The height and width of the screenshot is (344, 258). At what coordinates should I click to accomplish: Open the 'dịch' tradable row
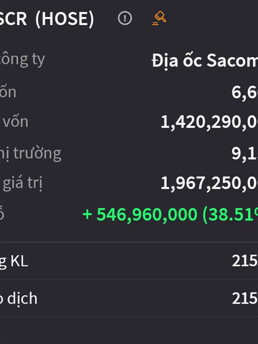129,298
